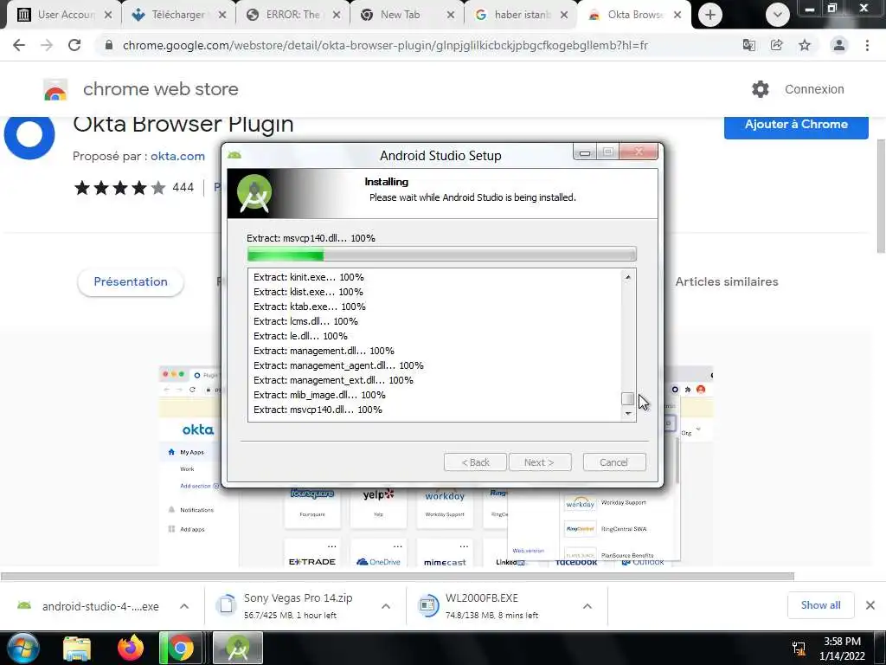The image size is (886, 665).
Task: Click the install log scrollbar thumb
Action: 628,398
